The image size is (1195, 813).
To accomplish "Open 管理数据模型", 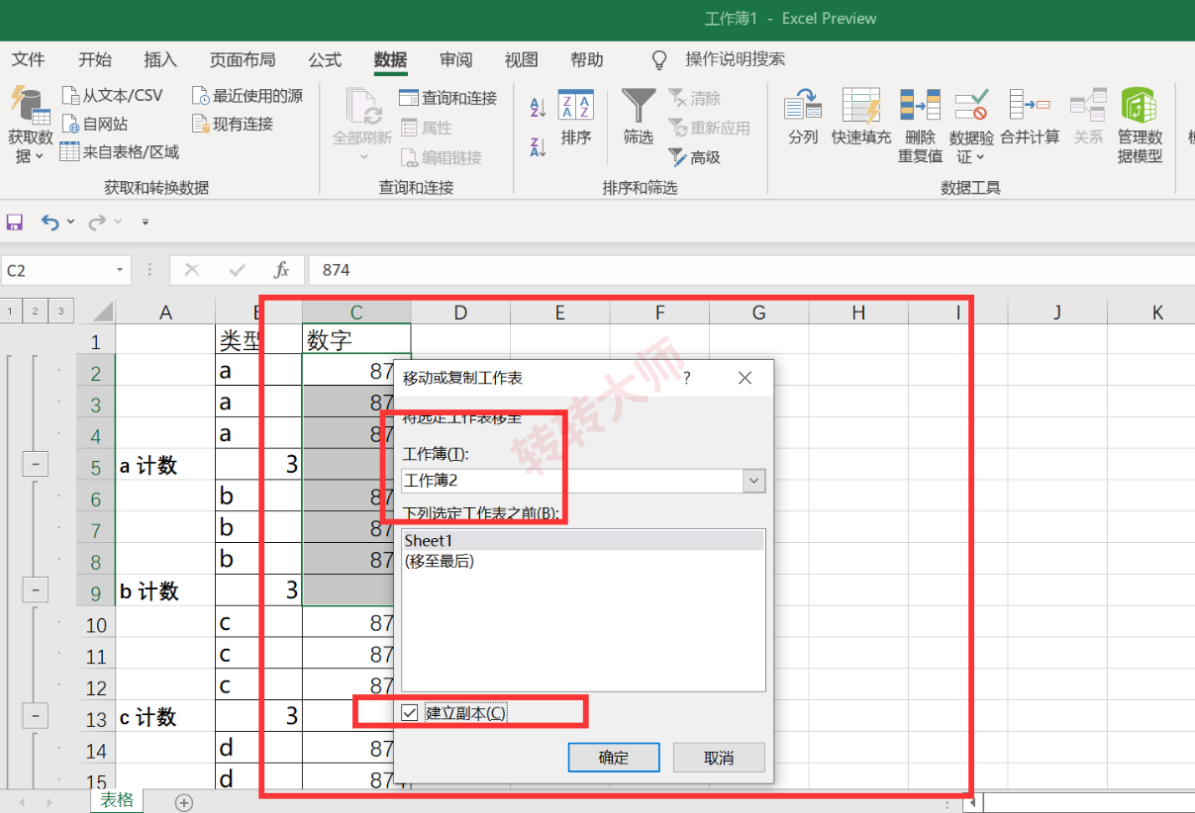I will [1140, 127].
